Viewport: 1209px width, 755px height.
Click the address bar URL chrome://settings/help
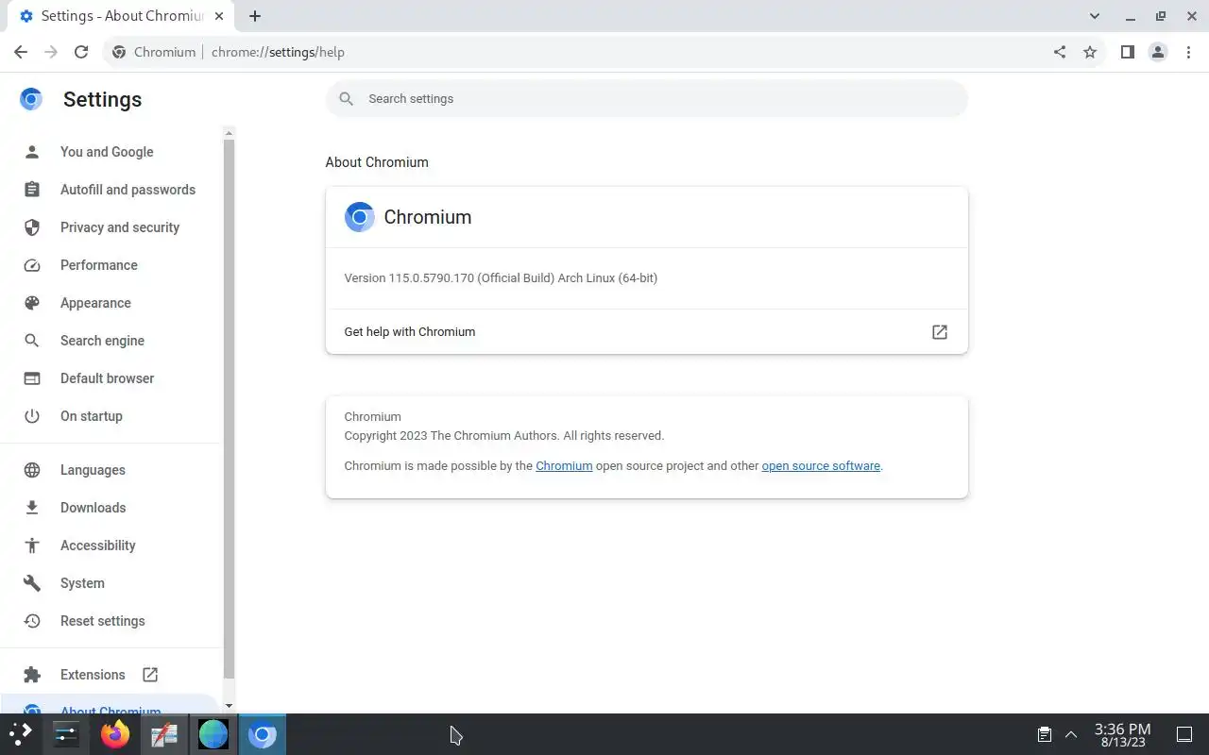pyautogui.click(x=278, y=52)
